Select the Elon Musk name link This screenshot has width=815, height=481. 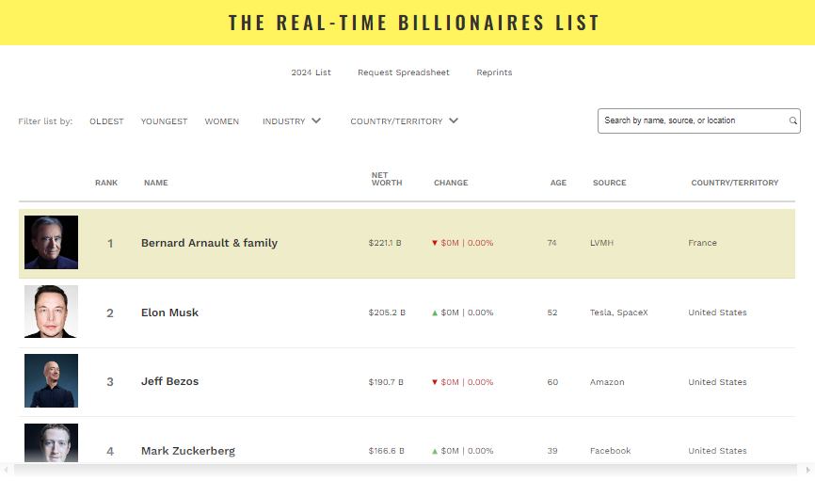pyautogui.click(x=169, y=313)
